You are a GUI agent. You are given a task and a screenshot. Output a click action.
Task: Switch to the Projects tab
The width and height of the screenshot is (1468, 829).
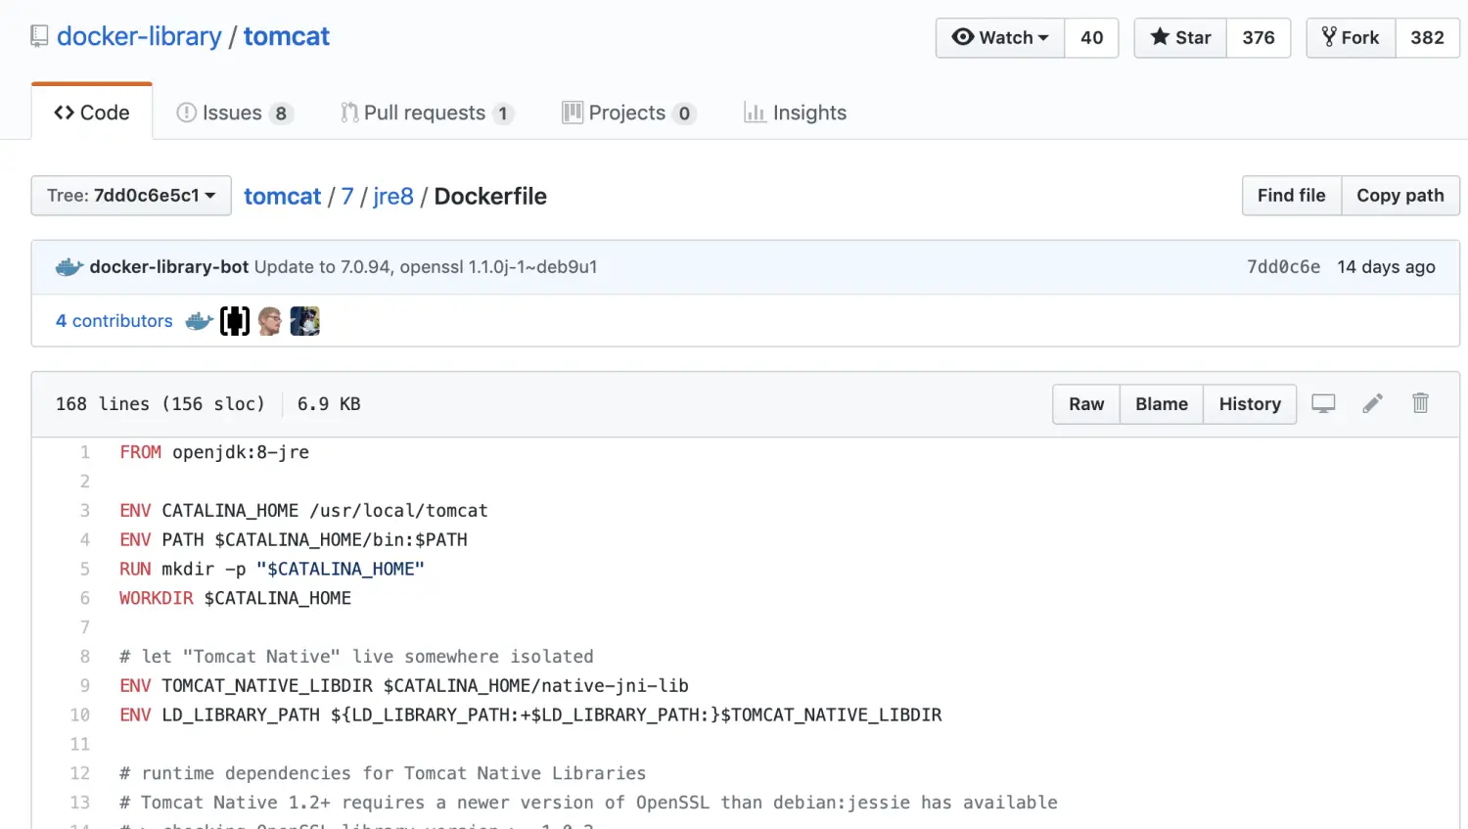[629, 113]
